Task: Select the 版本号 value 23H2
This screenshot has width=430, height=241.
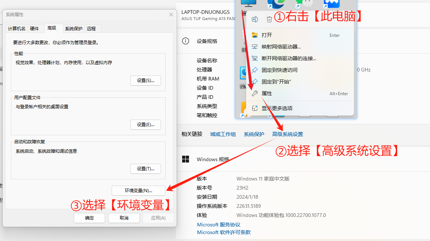Action: 242,188
